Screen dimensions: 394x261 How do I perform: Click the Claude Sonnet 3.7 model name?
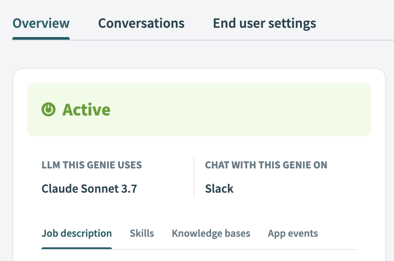89,189
